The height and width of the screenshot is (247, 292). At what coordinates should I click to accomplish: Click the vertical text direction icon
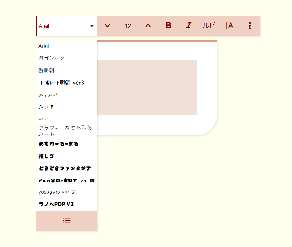[x=230, y=25]
